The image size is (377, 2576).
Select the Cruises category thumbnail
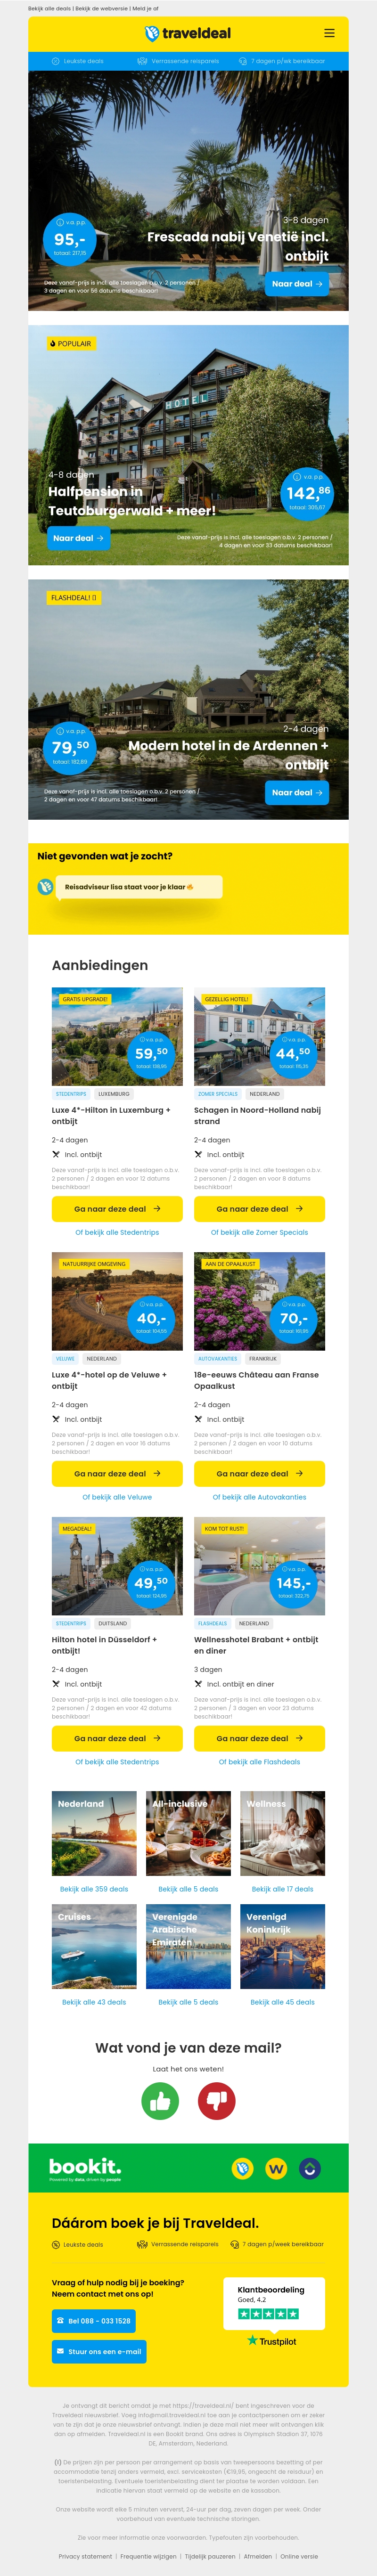94,1946
